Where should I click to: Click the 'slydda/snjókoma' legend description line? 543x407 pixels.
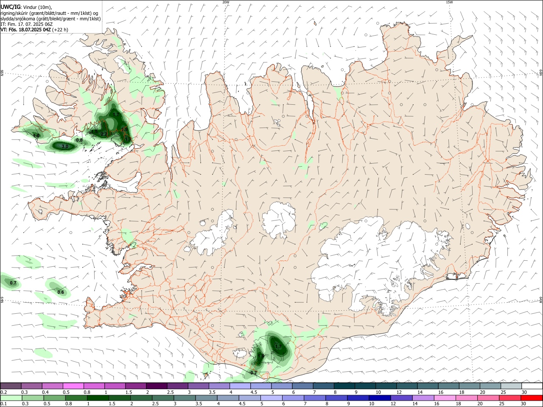50,19
